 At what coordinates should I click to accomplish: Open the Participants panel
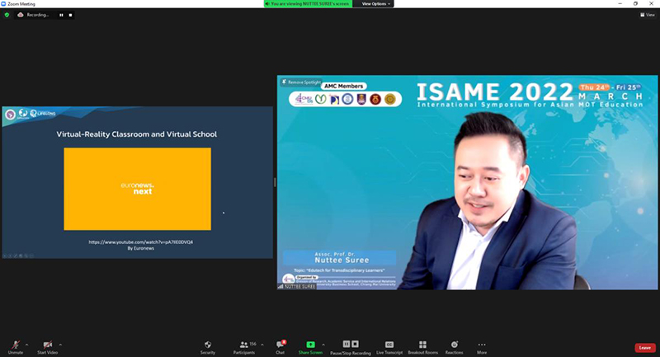click(x=244, y=347)
